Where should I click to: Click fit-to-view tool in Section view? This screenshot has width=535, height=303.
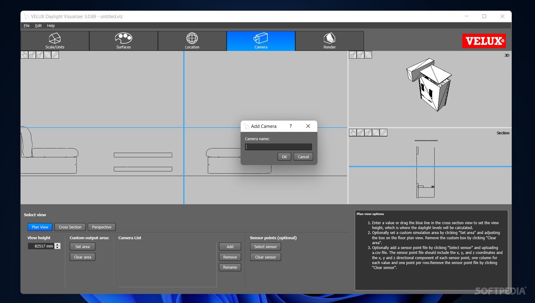tap(376, 132)
